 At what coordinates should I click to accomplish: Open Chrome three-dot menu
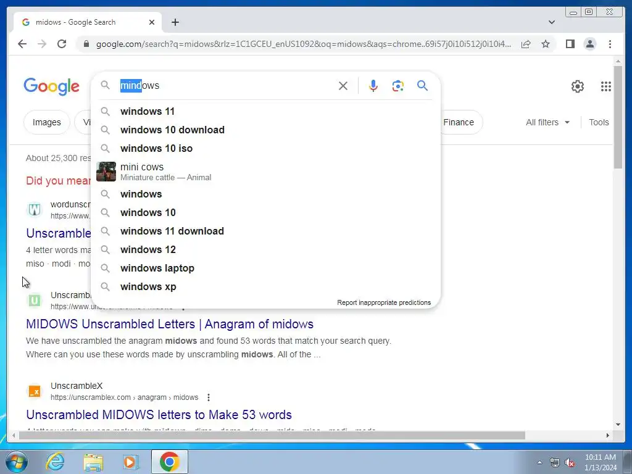click(610, 44)
